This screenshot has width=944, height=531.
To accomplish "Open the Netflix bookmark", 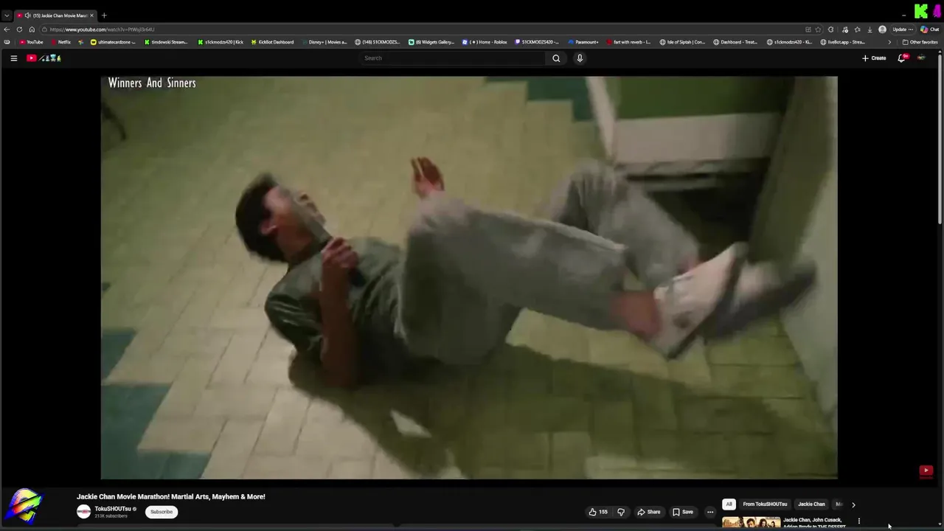I will click(60, 42).
